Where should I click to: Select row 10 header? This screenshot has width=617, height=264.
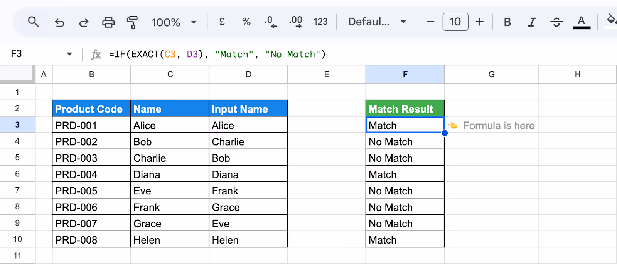[17, 239]
